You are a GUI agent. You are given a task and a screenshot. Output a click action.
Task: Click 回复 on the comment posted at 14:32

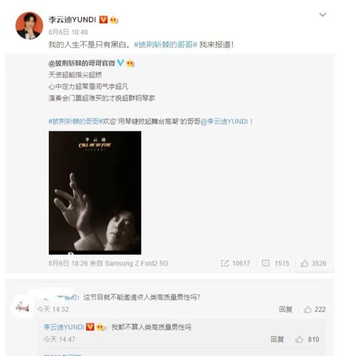click(x=286, y=309)
